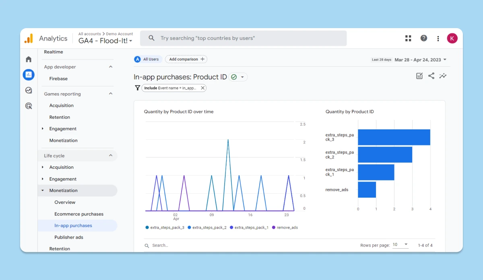Viewport: 483px width, 280px height.
Task: Click the Share this report icon
Action: (x=431, y=76)
